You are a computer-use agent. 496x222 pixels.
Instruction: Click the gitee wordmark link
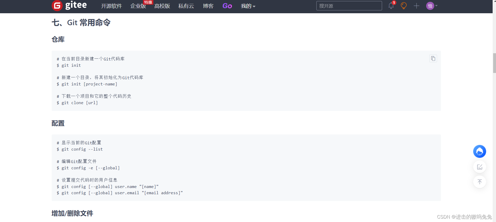(x=76, y=5)
